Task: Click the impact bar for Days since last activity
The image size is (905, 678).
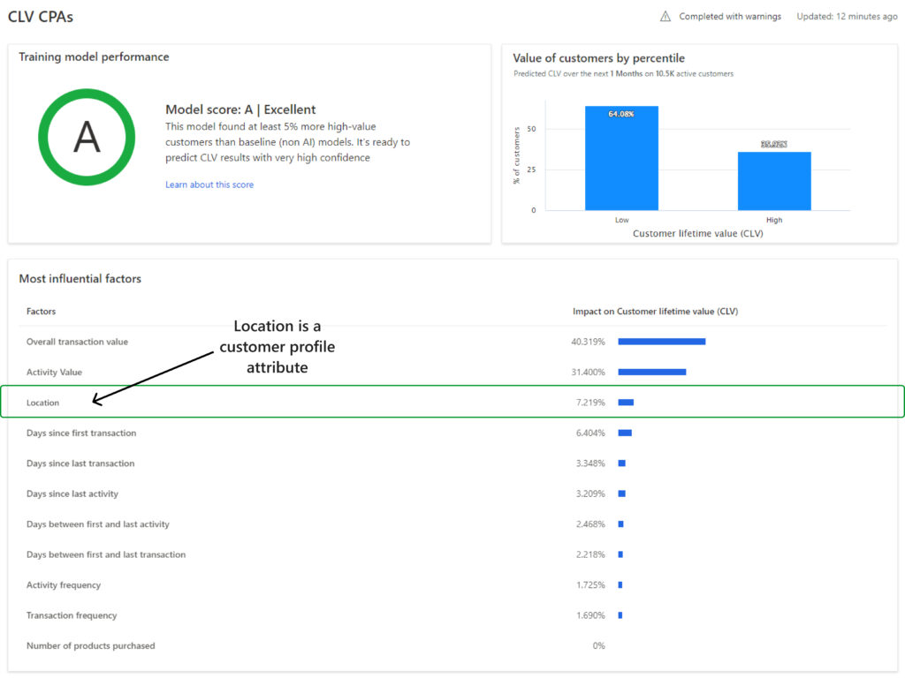Action: coord(622,493)
